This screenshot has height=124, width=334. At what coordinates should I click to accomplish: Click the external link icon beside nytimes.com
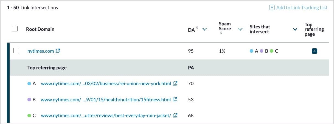pyautogui.click(x=58, y=51)
